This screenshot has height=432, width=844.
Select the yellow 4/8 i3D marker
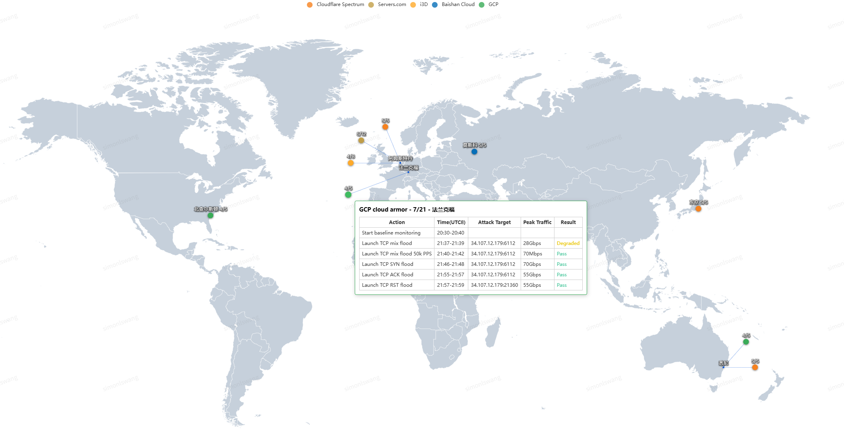click(x=351, y=163)
